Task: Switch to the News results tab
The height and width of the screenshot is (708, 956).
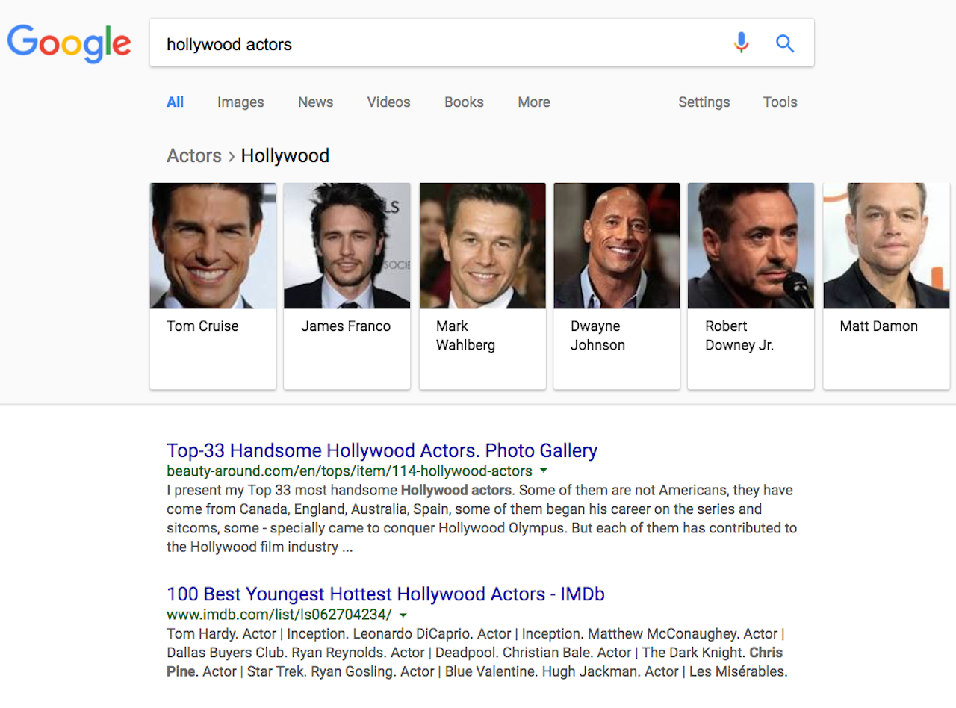Action: coord(315,102)
